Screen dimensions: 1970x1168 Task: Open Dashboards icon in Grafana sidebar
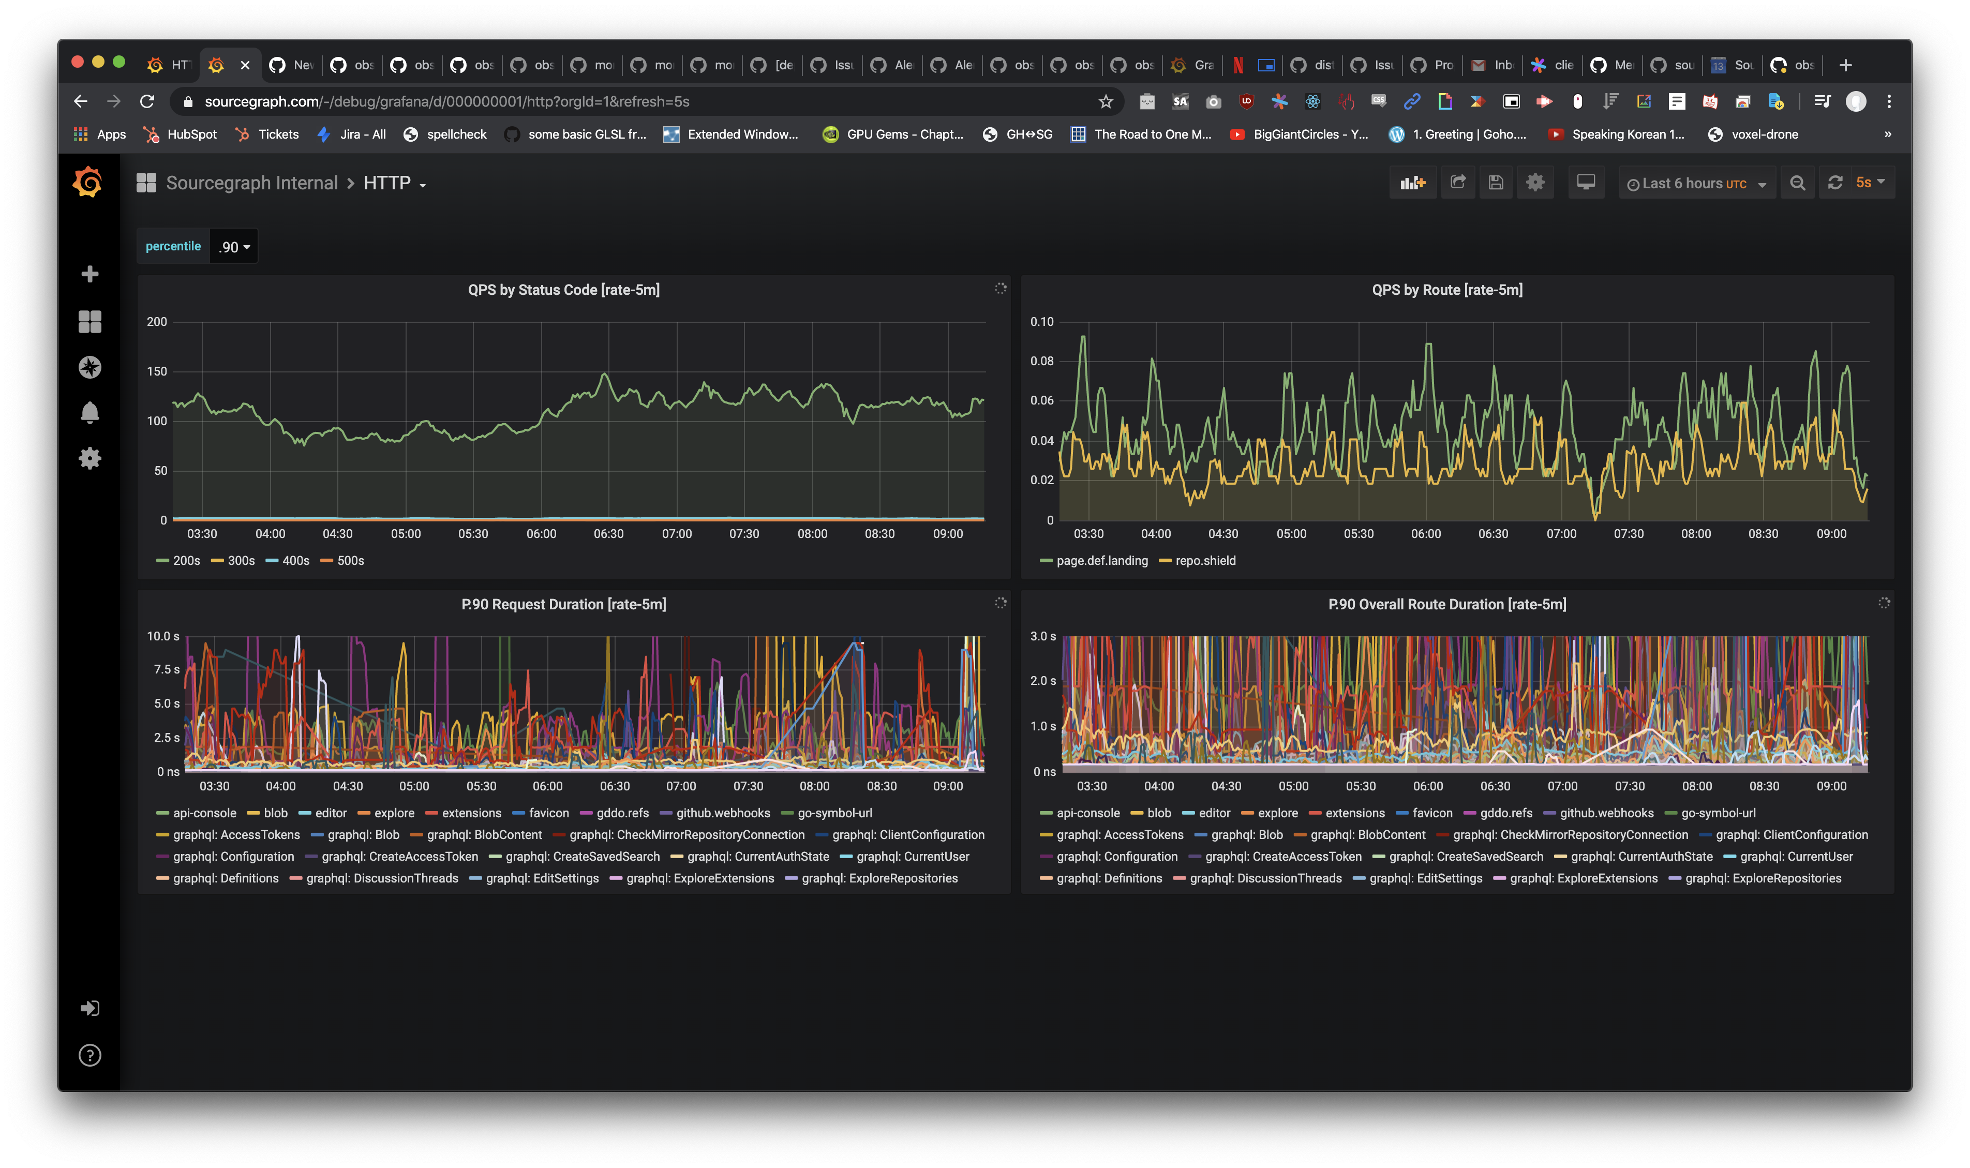point(89,321)
